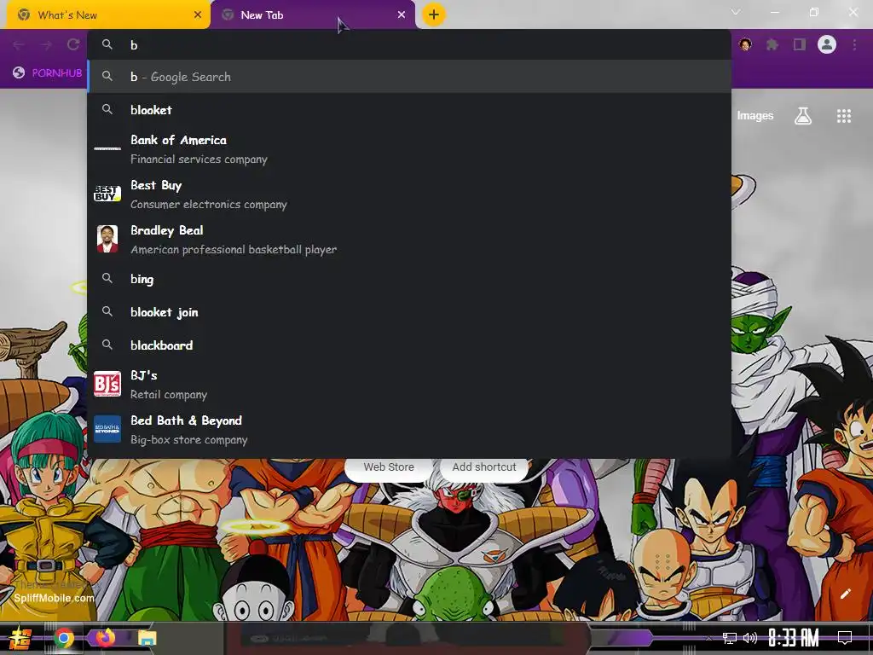Open the network status tray icon
This screenshot has width=873, height=655.
point(730,638)
